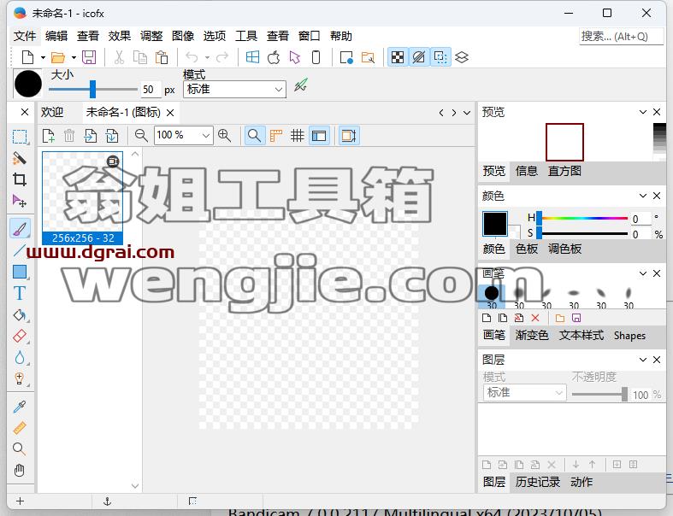Click the brush size slider

point(93,89)
